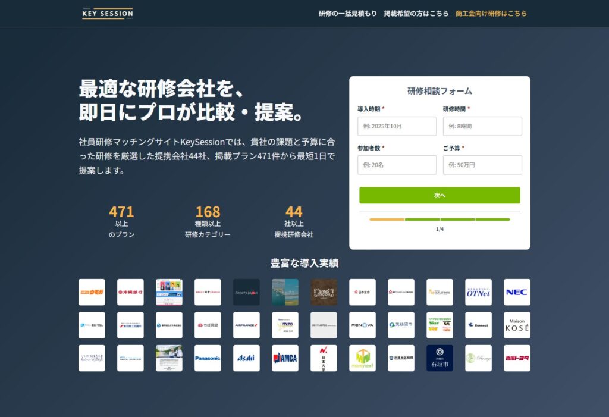Click the NEC company logo

click(516, 292)
